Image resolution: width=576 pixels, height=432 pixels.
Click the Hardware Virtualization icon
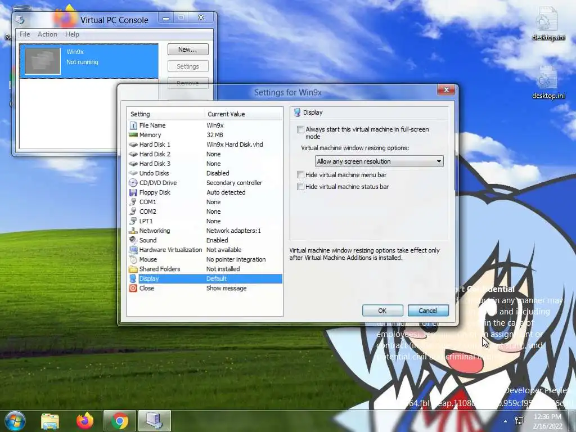133,250
